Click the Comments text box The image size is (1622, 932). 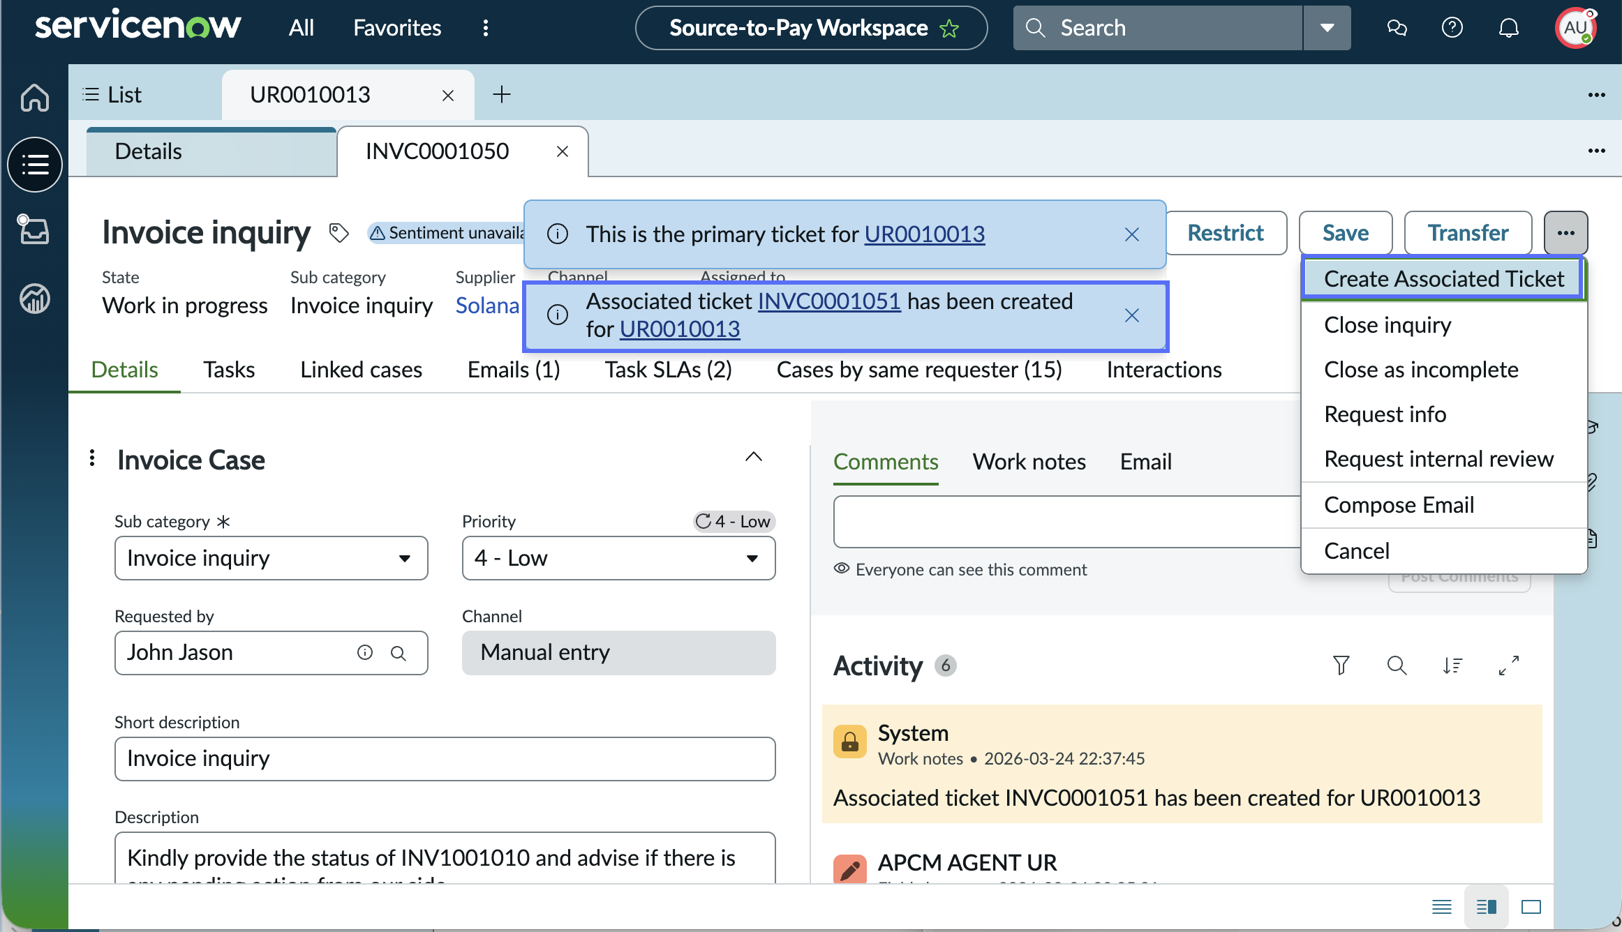coord(1068,522)
